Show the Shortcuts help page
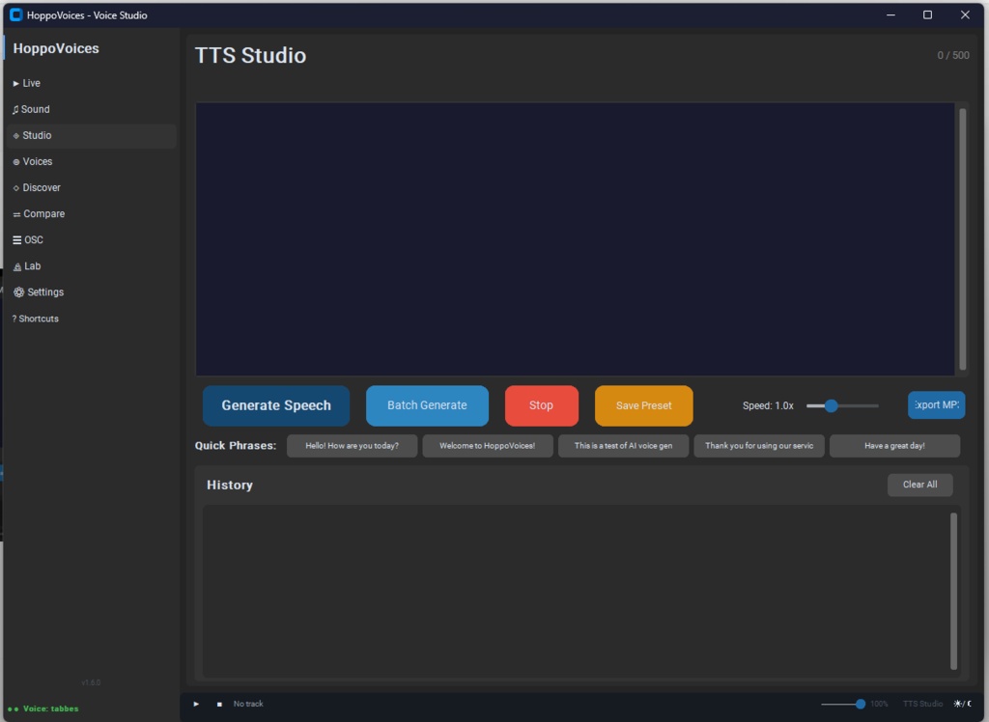This screenshot has width=989, height=722. click(92, 319)
